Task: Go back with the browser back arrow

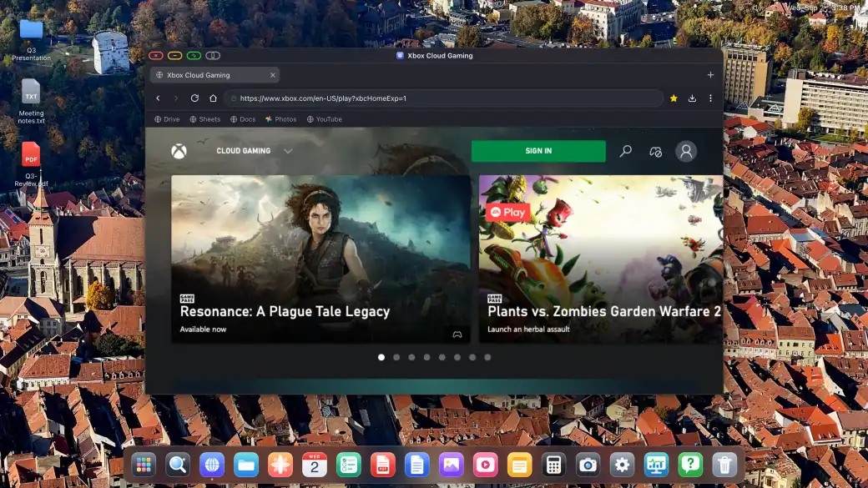Action: pos(159,98)
